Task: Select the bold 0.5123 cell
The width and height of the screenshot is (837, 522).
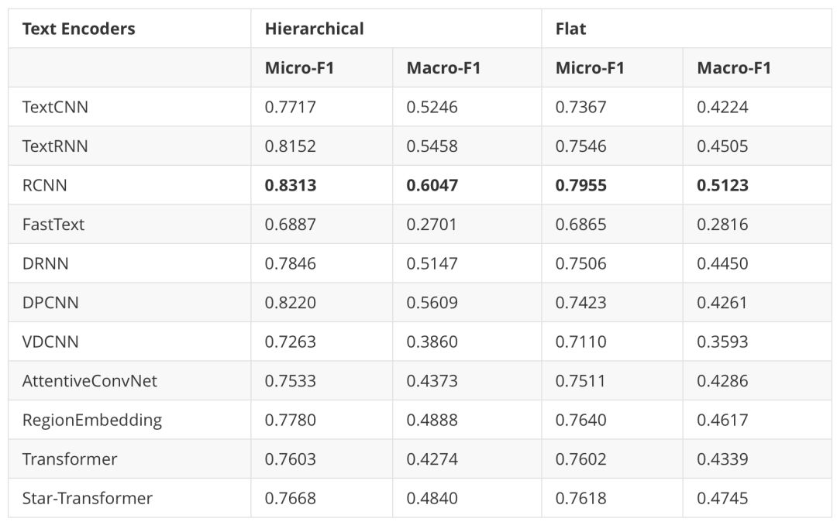Action: click(723, 185)
